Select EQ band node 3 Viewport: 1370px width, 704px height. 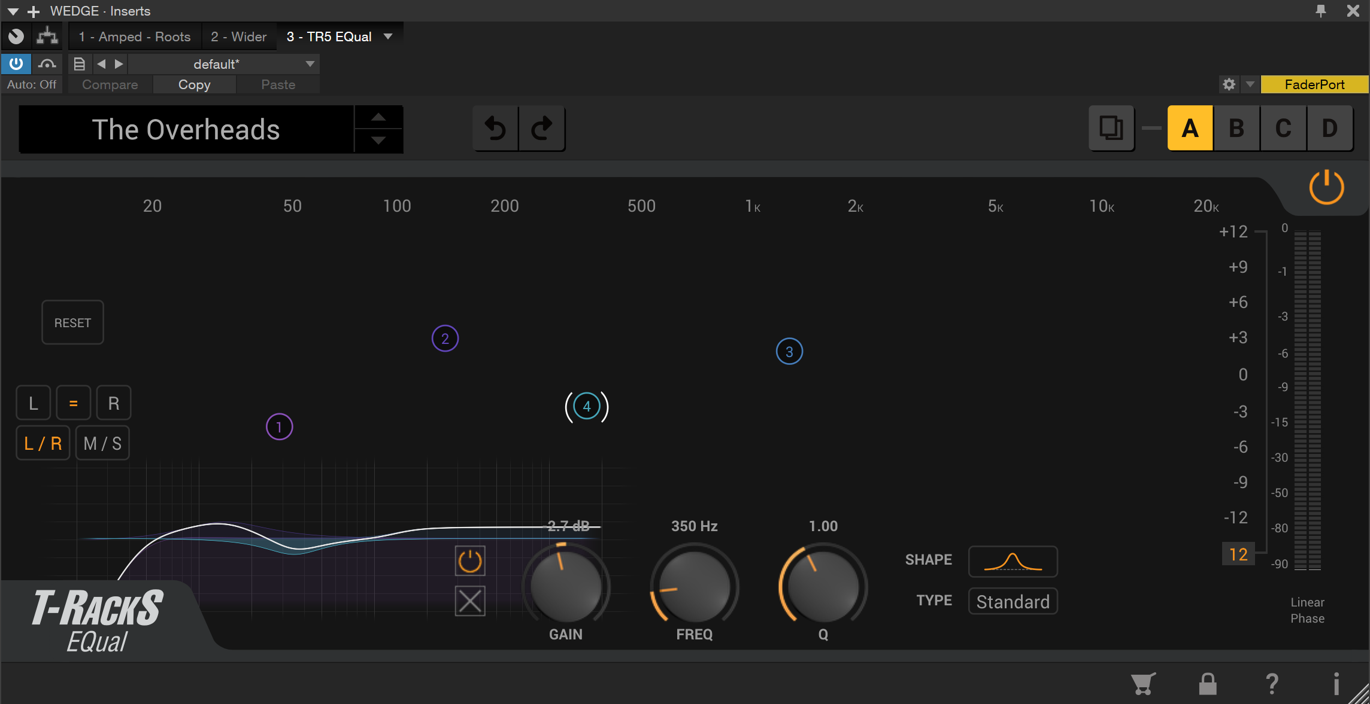click(789, 352)
